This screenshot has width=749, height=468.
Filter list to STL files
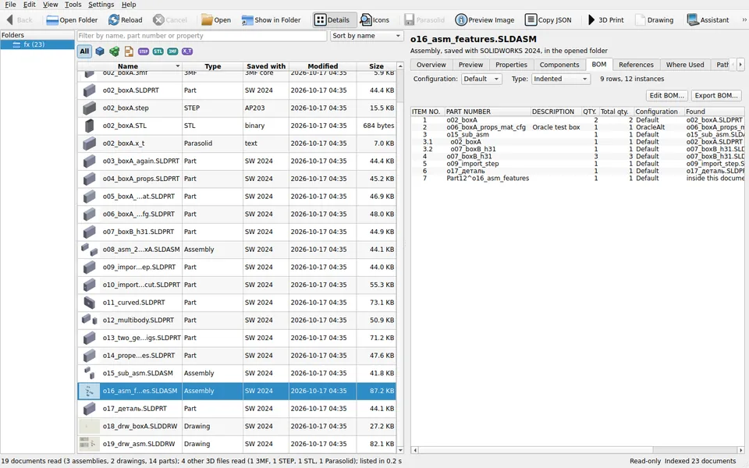(x=158, y=51)
